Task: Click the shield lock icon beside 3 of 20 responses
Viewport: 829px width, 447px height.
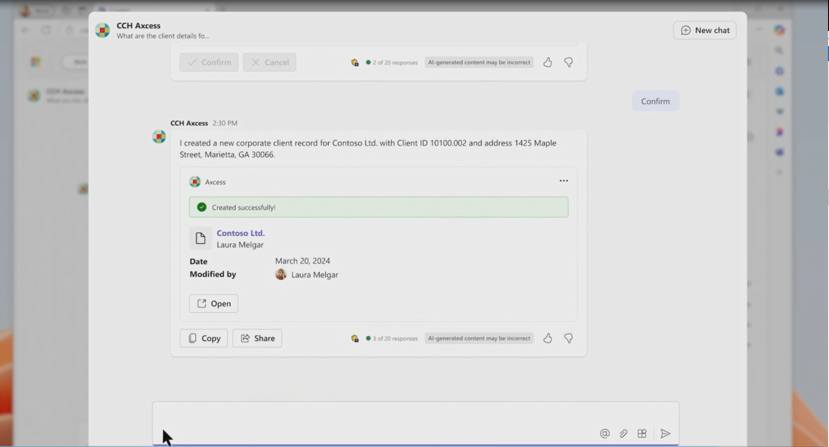Action: [x=355, y=338]
